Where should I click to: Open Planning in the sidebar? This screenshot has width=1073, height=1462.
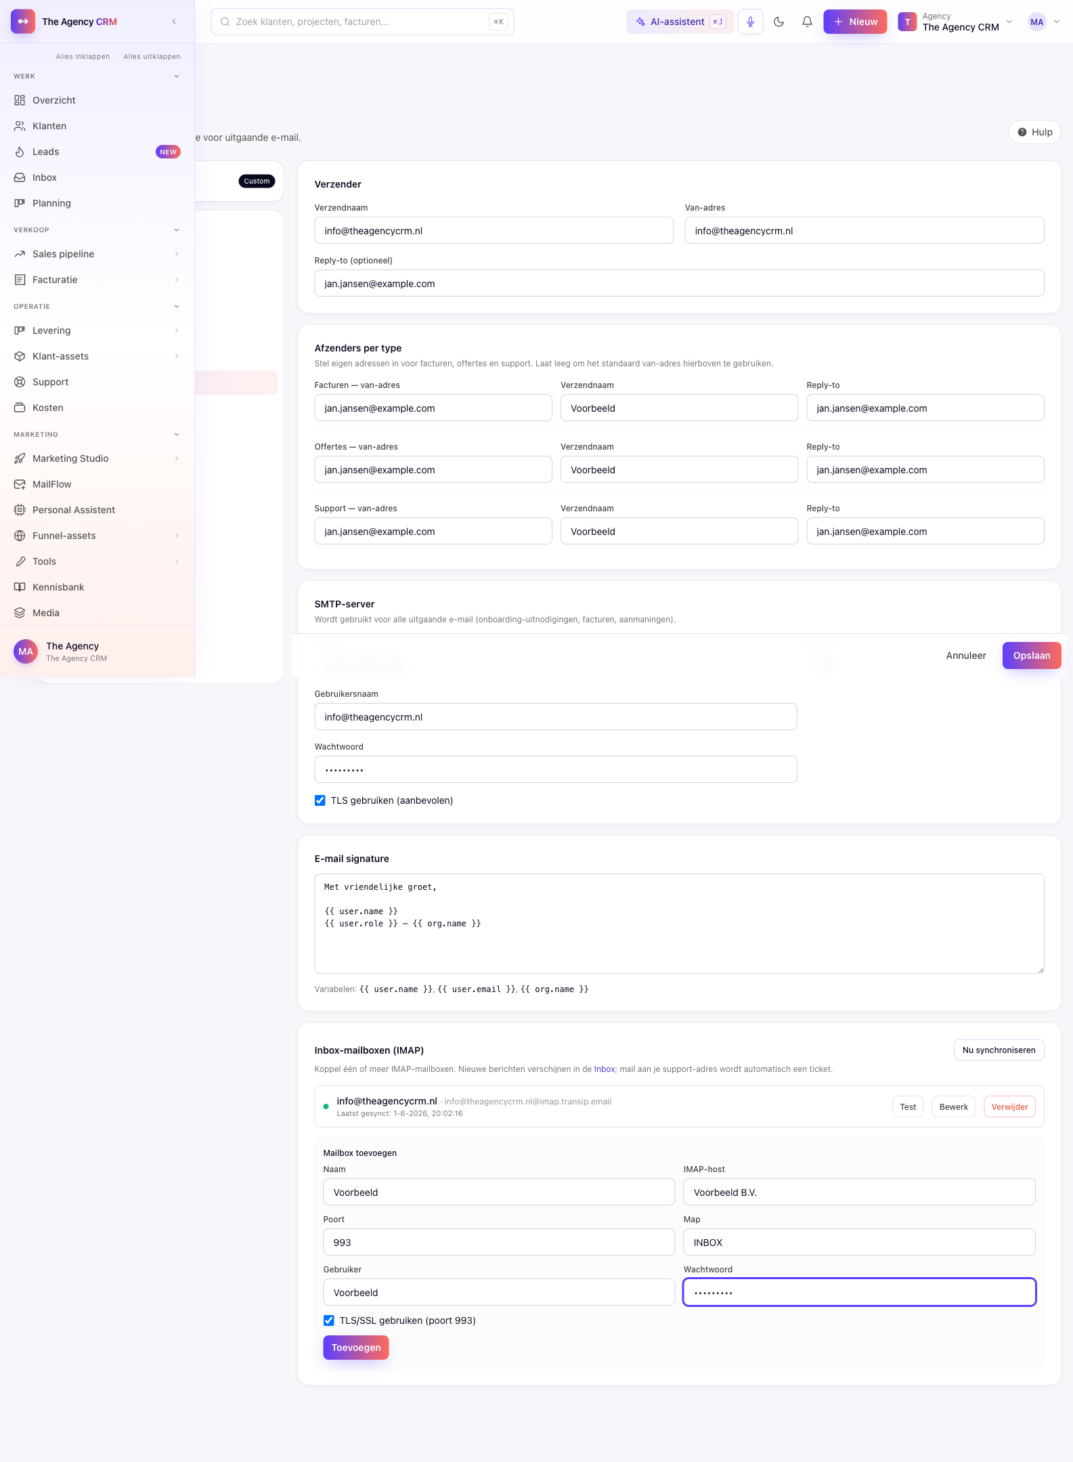click(x=97, y=203)
